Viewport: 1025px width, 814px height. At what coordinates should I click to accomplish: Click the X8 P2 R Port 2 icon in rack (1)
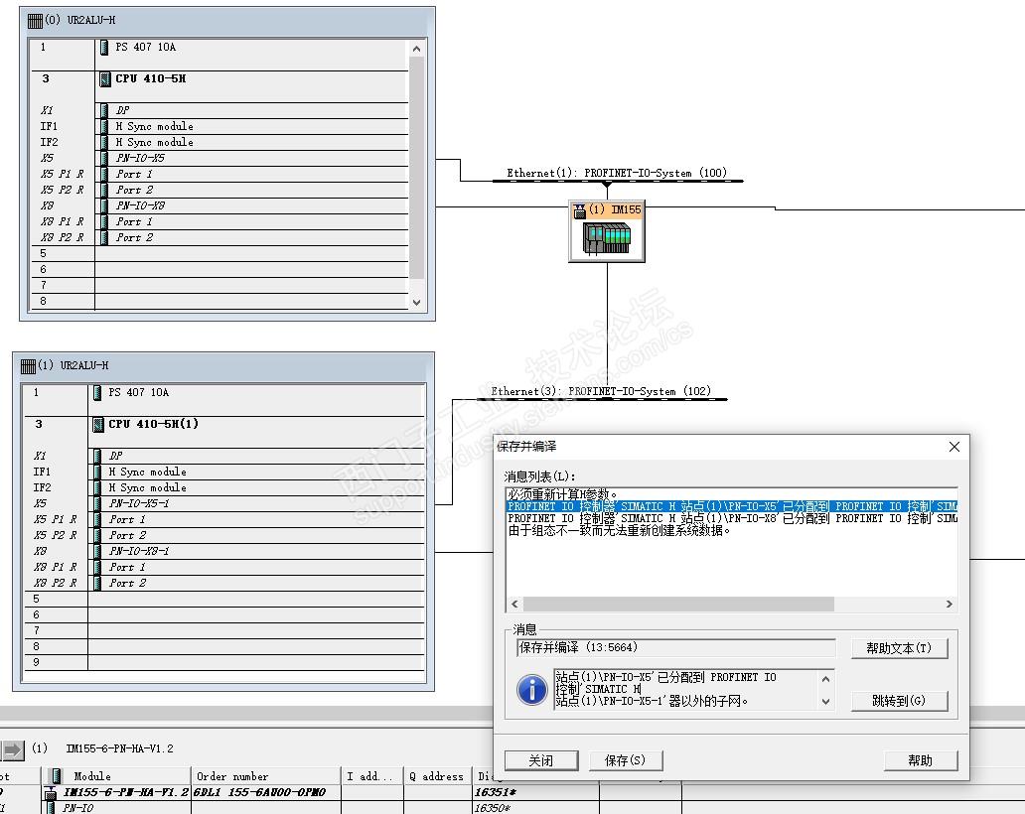(x=96, y=583)
